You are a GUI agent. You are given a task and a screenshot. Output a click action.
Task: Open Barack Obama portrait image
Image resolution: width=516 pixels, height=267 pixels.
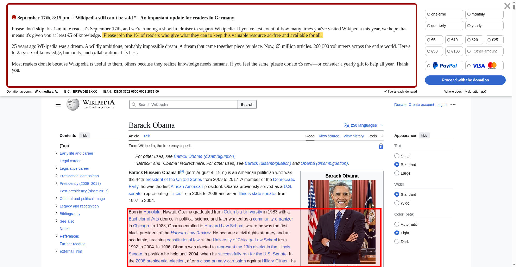coord(342,222)
